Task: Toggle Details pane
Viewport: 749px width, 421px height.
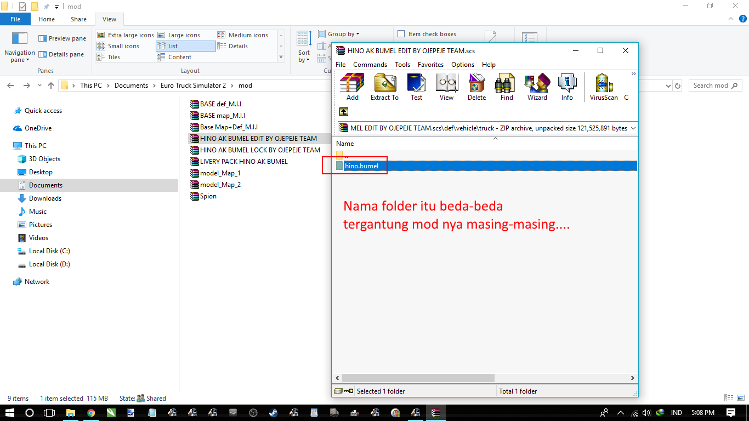Action: point(61,54)
